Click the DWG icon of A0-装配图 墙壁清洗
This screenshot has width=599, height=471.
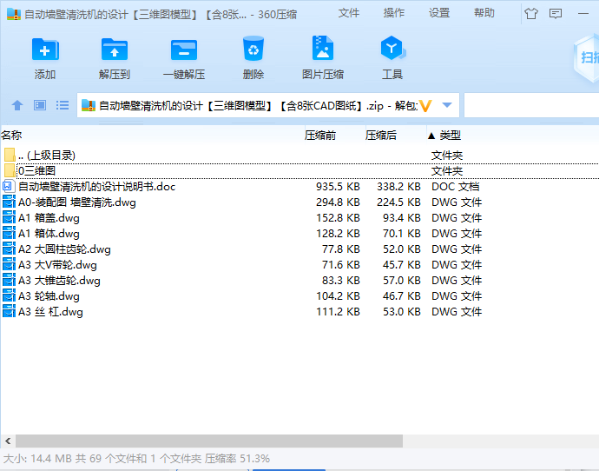coord(9,202)
